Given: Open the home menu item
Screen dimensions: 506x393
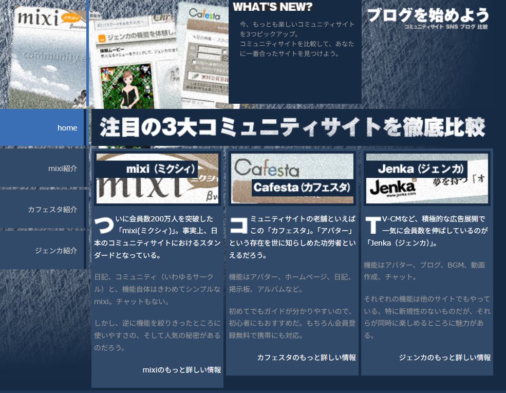Looking at the screenshot, I should [x=42, y=127].
